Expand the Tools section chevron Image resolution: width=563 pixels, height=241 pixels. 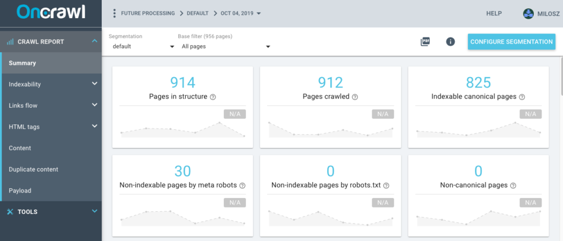[95, 211]
